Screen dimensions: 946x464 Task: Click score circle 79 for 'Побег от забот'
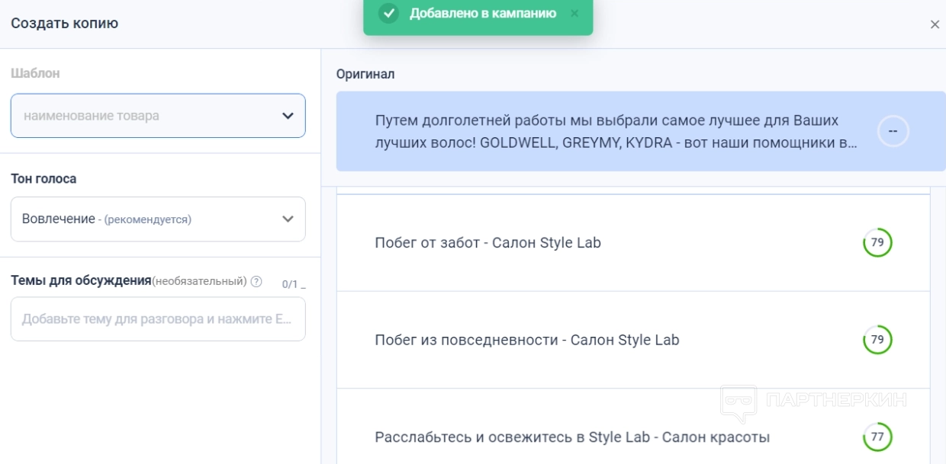[x=877, y=243]
